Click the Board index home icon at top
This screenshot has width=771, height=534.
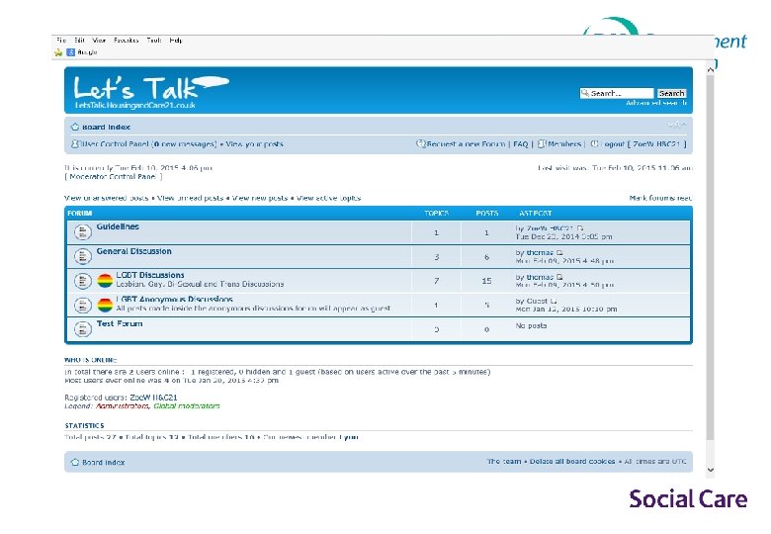point(75,127)
